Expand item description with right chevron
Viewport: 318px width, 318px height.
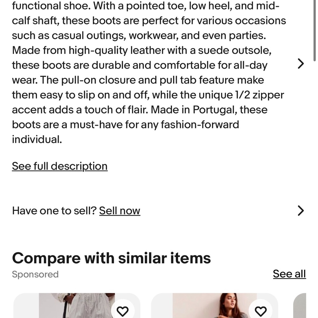point(301,64)
